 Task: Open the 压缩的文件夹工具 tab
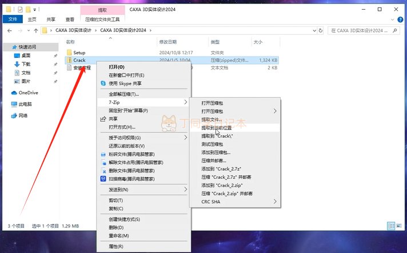point(102,19)
